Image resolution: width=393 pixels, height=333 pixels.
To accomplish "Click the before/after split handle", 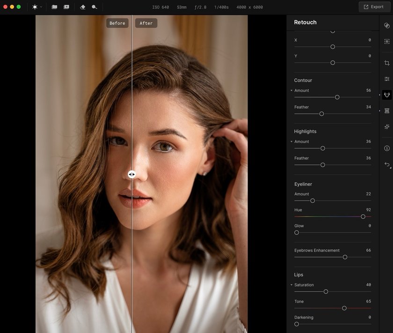I will pyautogui.click(x=132, y=174).
